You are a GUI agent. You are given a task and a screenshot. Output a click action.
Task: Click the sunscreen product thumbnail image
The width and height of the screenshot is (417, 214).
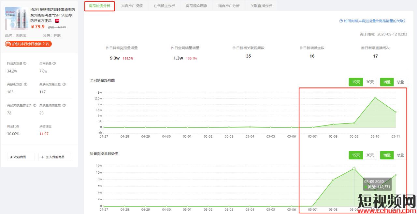(16, 19)
